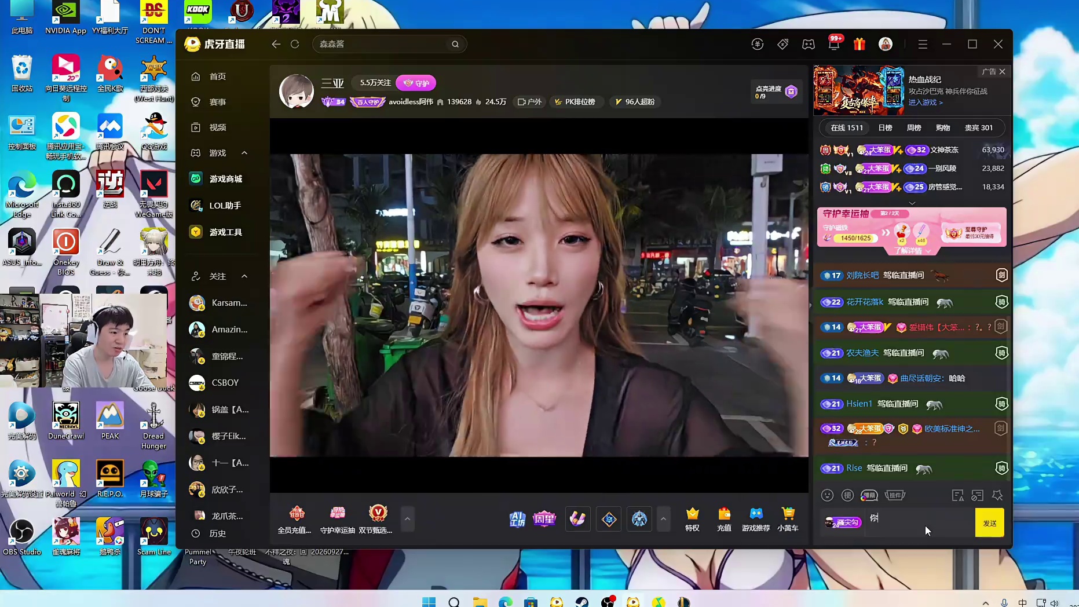Expand the ranking list chevron
Screen dimensions: 1079x607
[x=912, y=203]
